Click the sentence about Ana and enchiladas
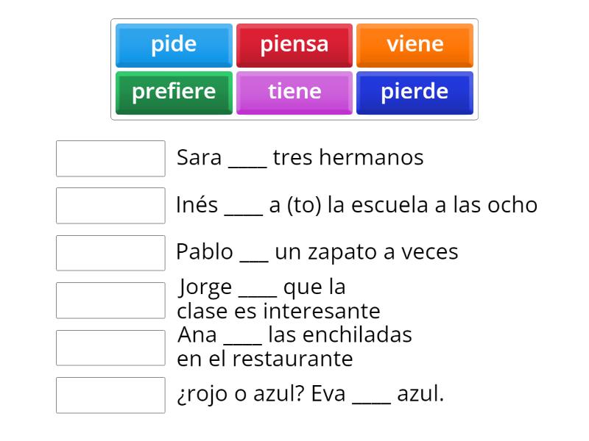 [294, 347]
